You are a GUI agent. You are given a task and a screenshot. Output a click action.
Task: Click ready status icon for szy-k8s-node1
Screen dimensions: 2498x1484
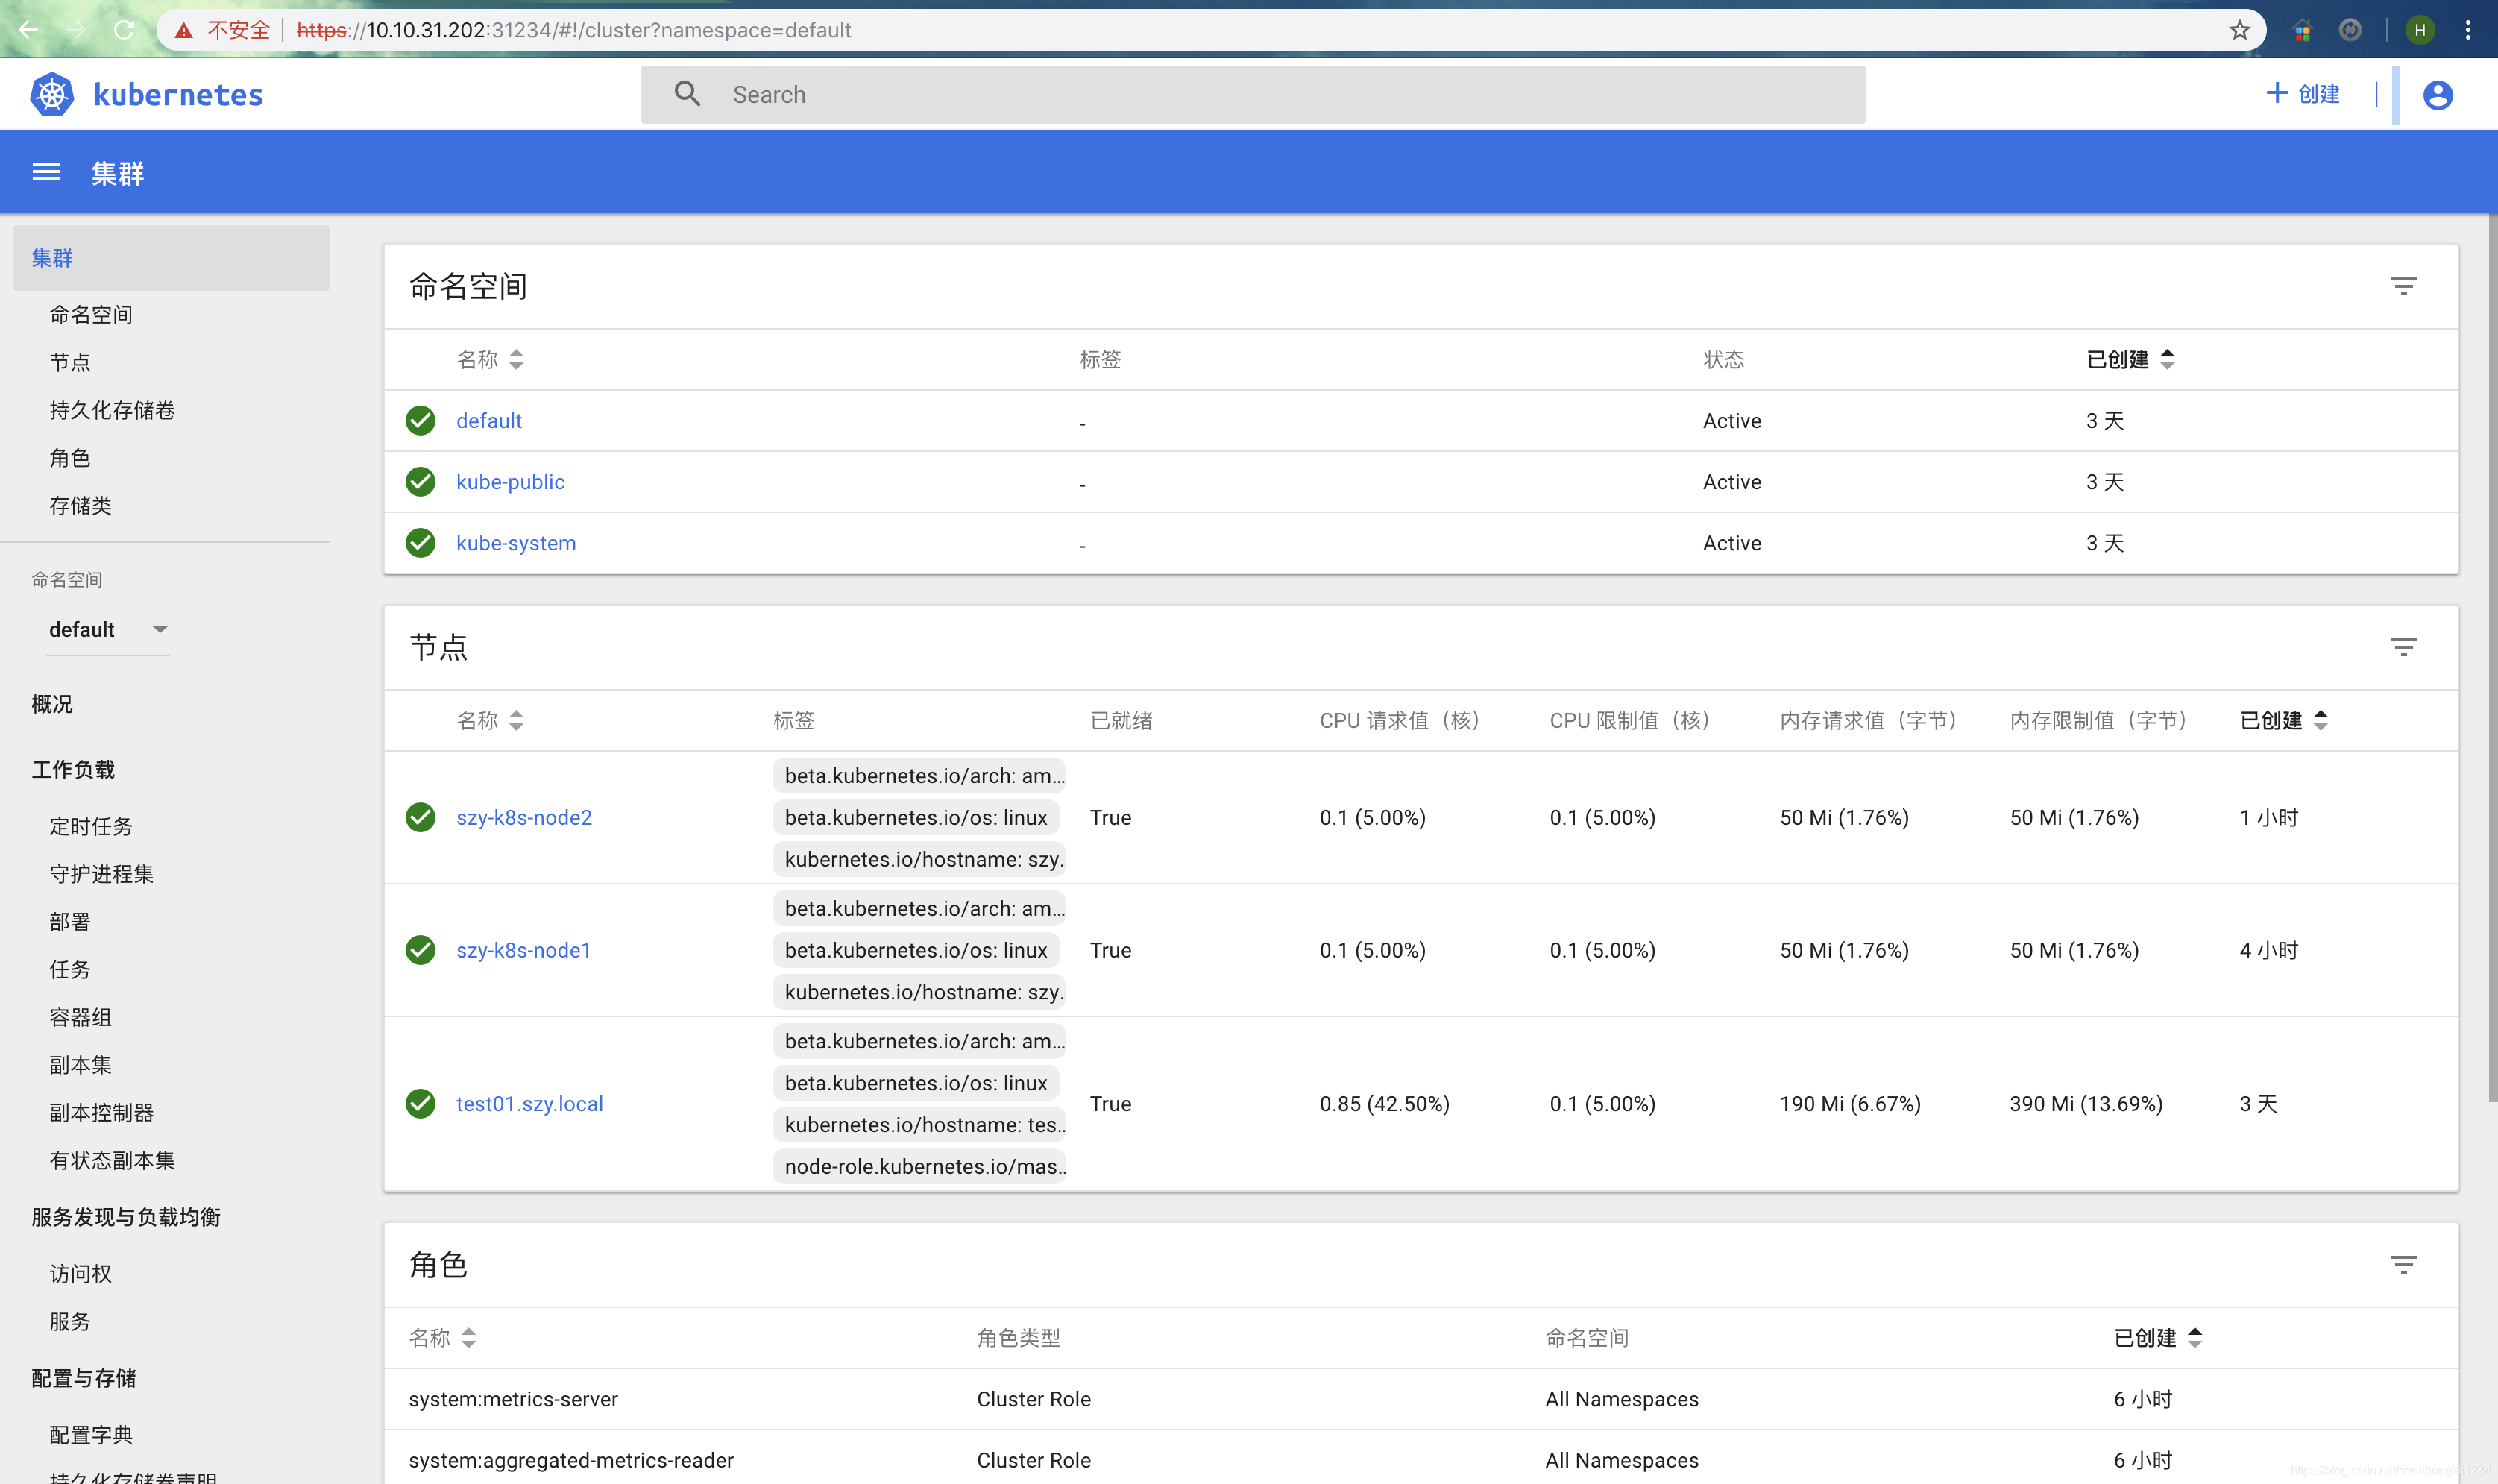coord(421,950)
